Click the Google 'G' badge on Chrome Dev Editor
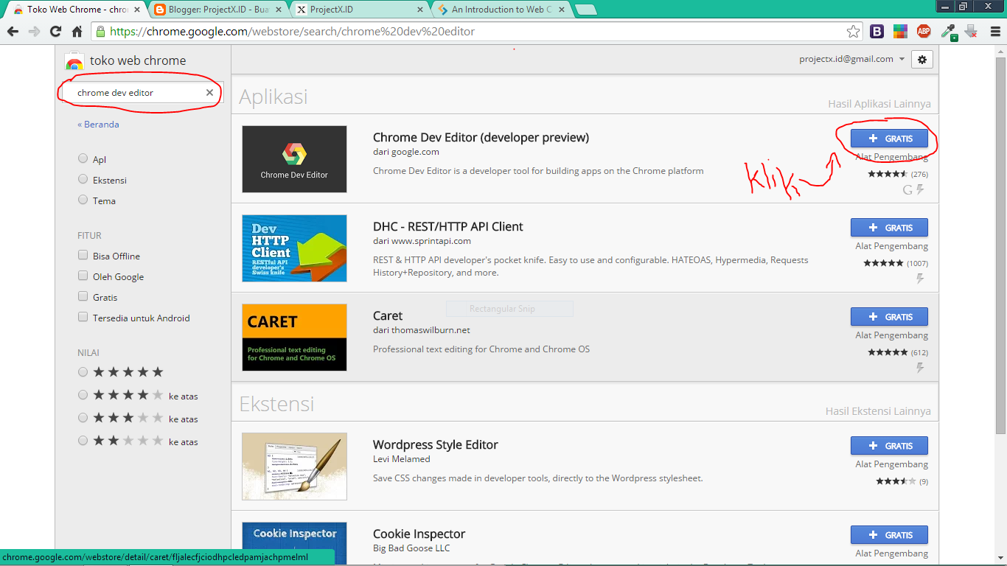This screenshot has width=1007, height=566. 907,189
